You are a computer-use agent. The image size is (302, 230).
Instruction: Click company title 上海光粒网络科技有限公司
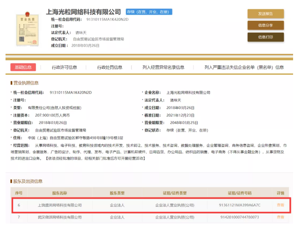coord(83,12)
